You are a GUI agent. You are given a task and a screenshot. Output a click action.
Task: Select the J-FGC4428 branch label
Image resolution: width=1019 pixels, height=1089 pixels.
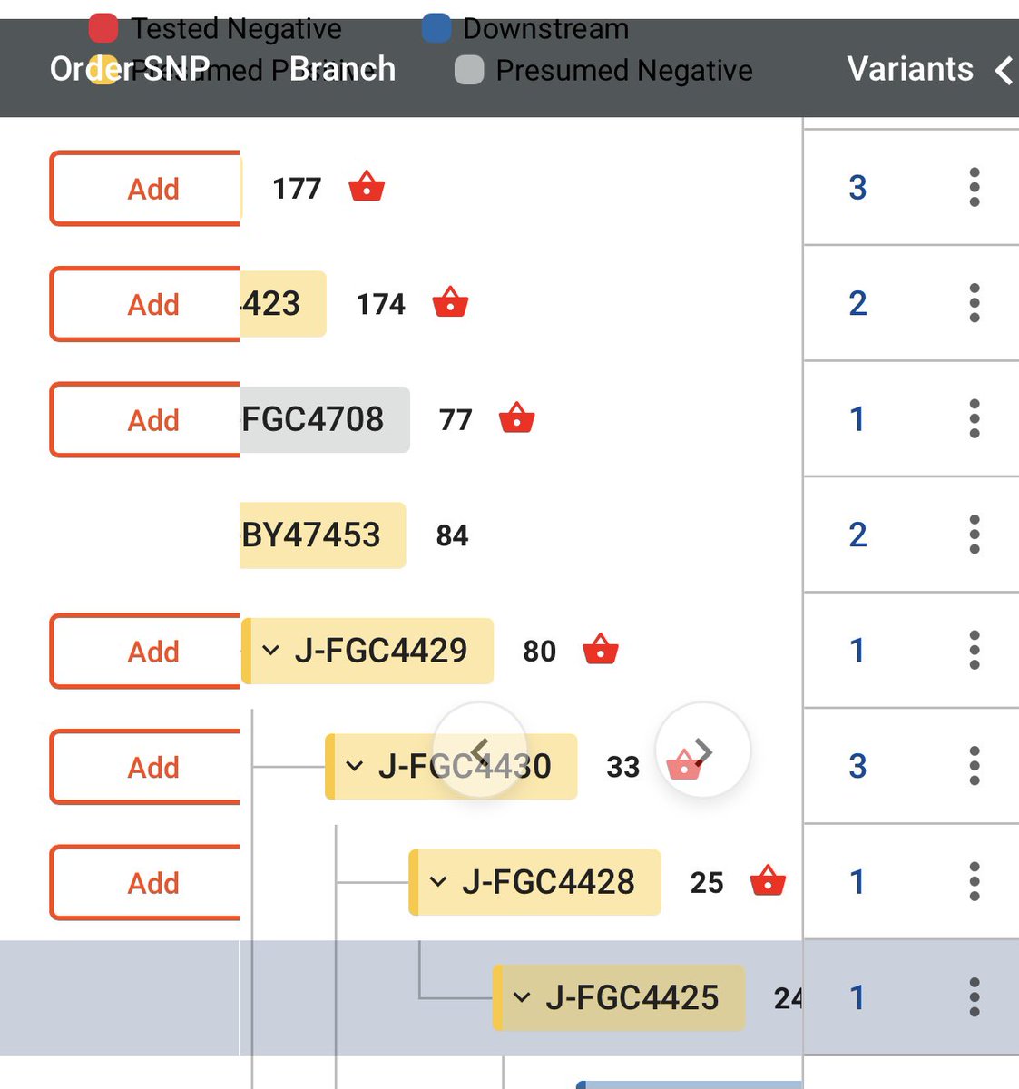(534, 882)
